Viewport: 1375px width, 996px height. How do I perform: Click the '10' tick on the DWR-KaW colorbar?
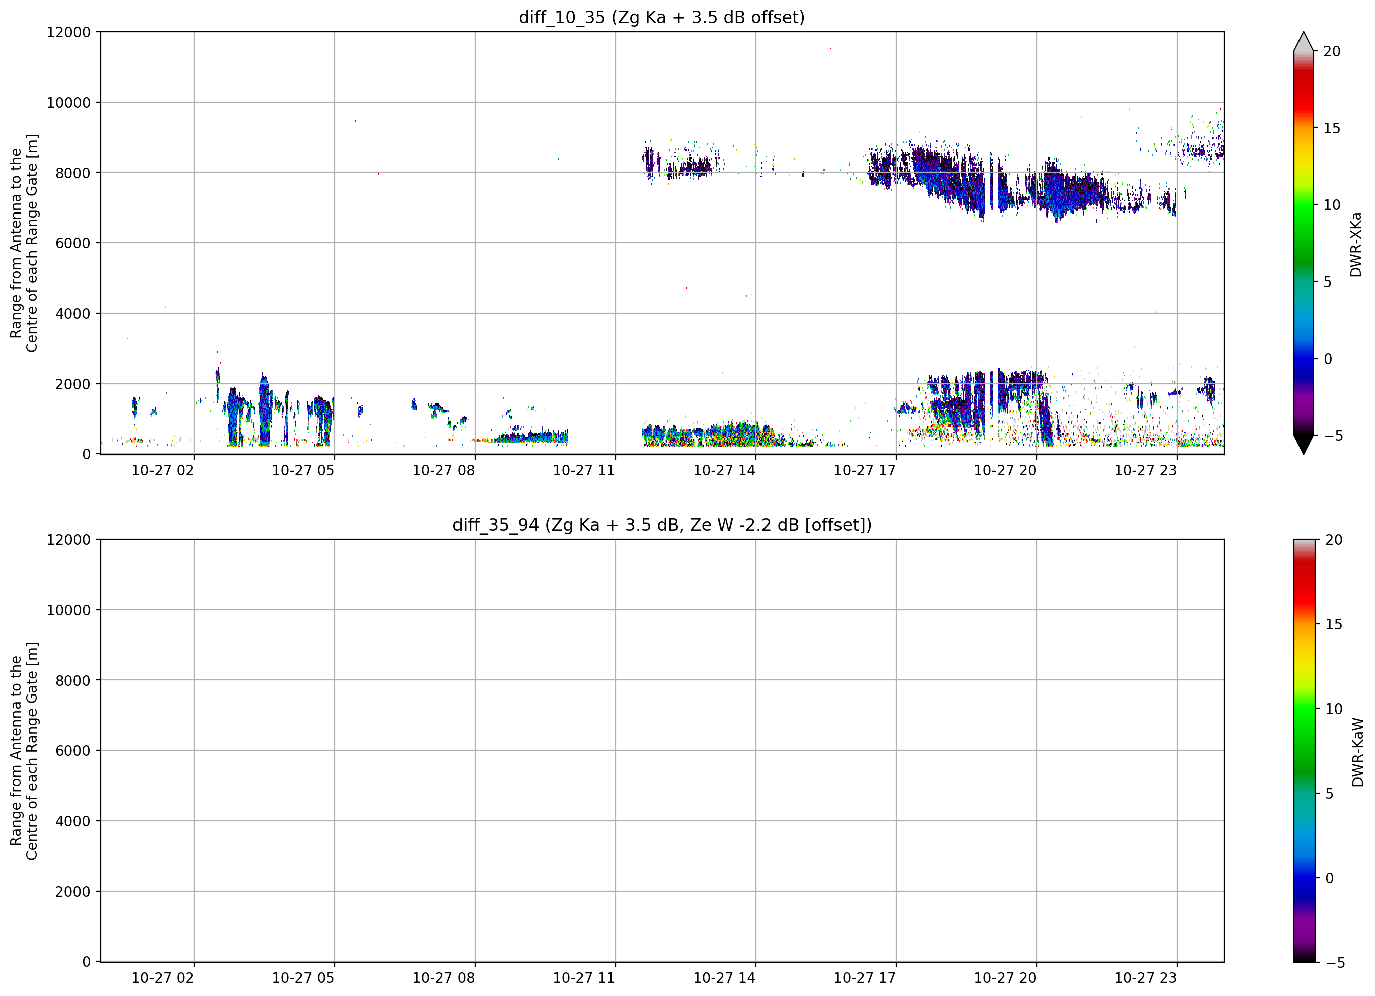point(1334,708)
